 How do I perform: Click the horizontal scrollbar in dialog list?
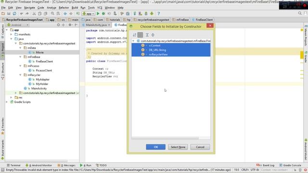tap(165, 138)
